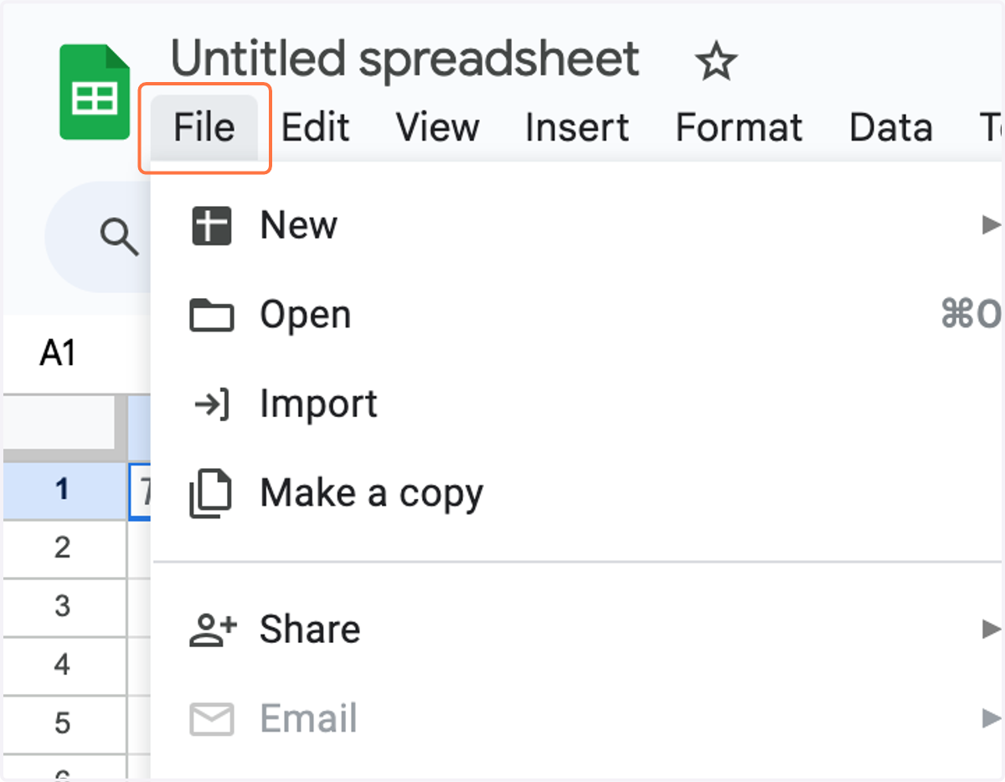
Task: Click the A1 name box
Action: 59,355
